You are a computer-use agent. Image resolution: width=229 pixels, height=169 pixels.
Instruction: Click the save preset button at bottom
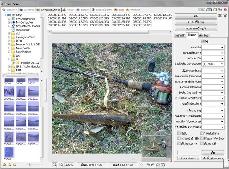(x=213, y=158)
